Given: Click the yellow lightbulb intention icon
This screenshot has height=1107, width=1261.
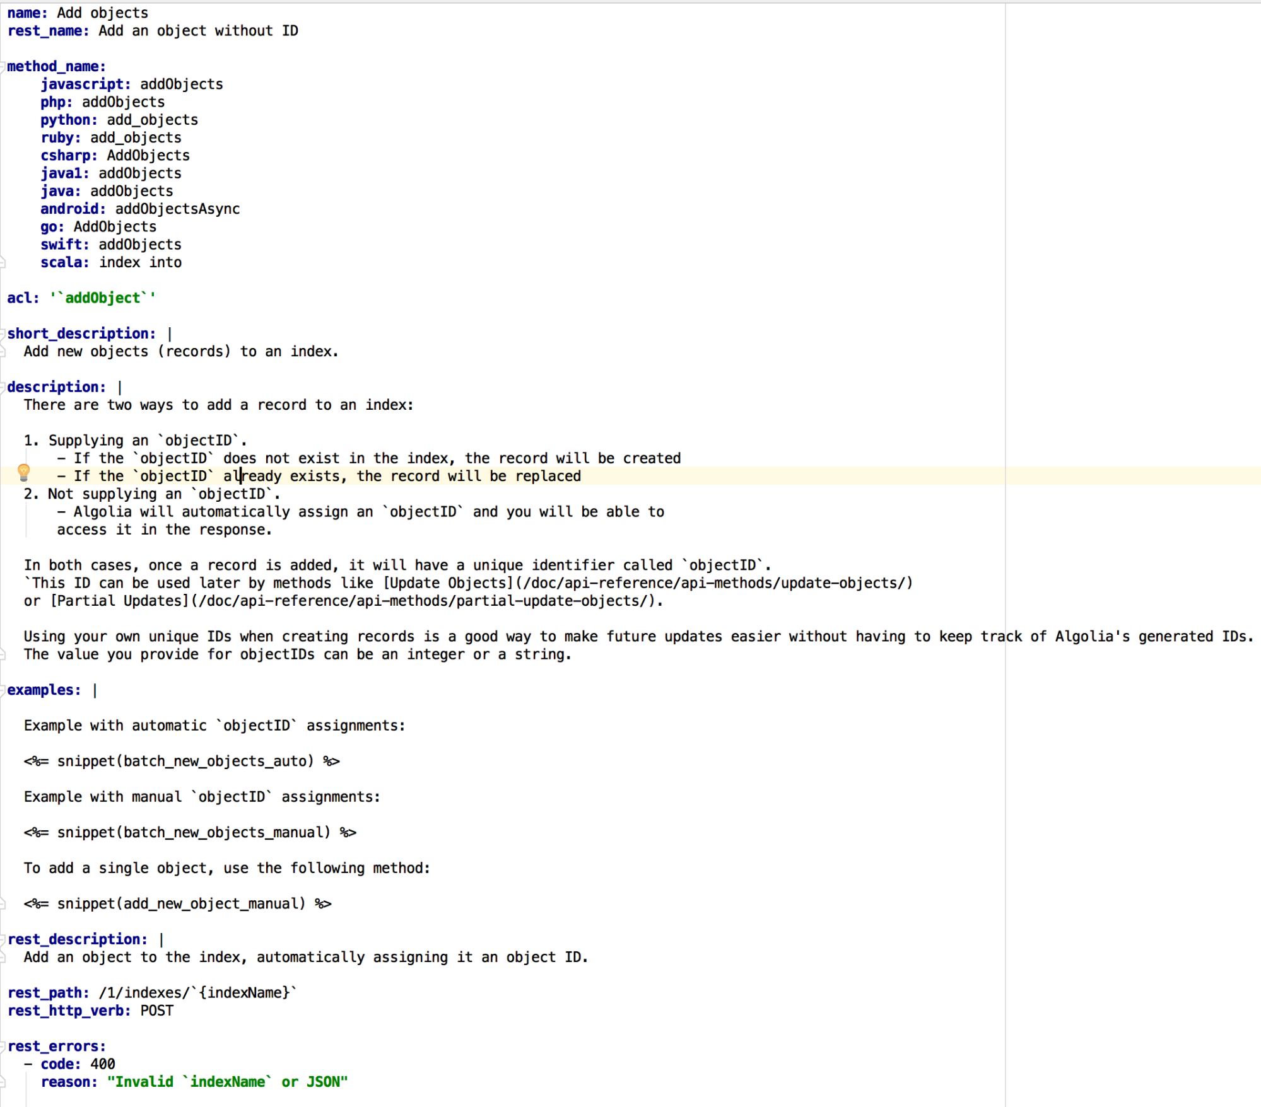Looking at the screenshot, I should (23, 472).
